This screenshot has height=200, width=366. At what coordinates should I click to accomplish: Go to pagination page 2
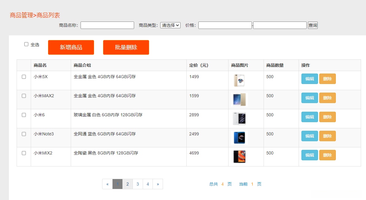(x=128, y=184)
